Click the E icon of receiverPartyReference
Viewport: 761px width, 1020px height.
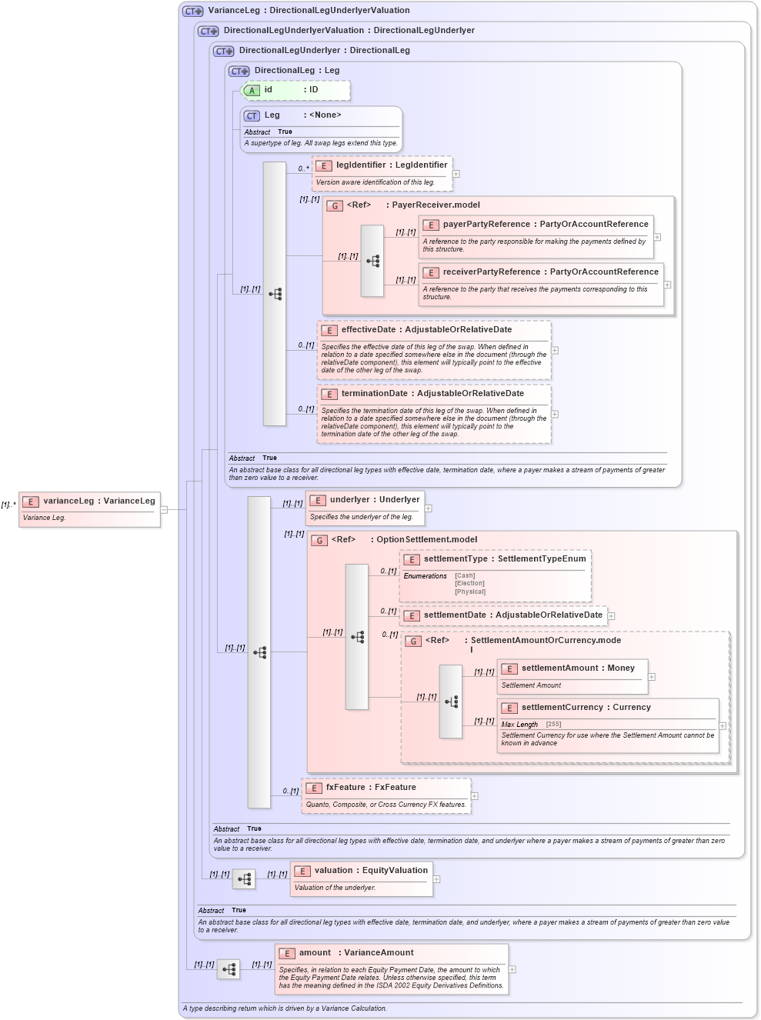[x=431, y=273]
